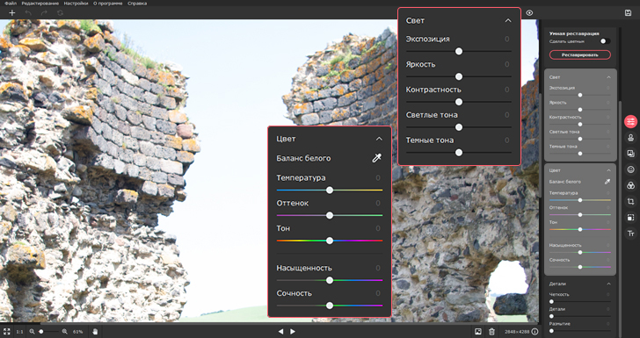Click Температура slider handle in side panel
Image resolution: width=640 pixels, height=338 pixels.
click(x=580, y=200)
